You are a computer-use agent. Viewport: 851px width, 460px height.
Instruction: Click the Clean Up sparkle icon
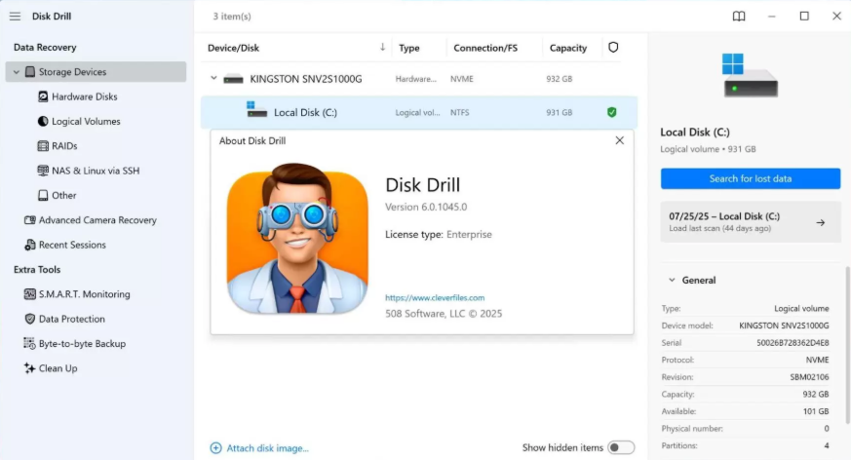tap(30, 368)
